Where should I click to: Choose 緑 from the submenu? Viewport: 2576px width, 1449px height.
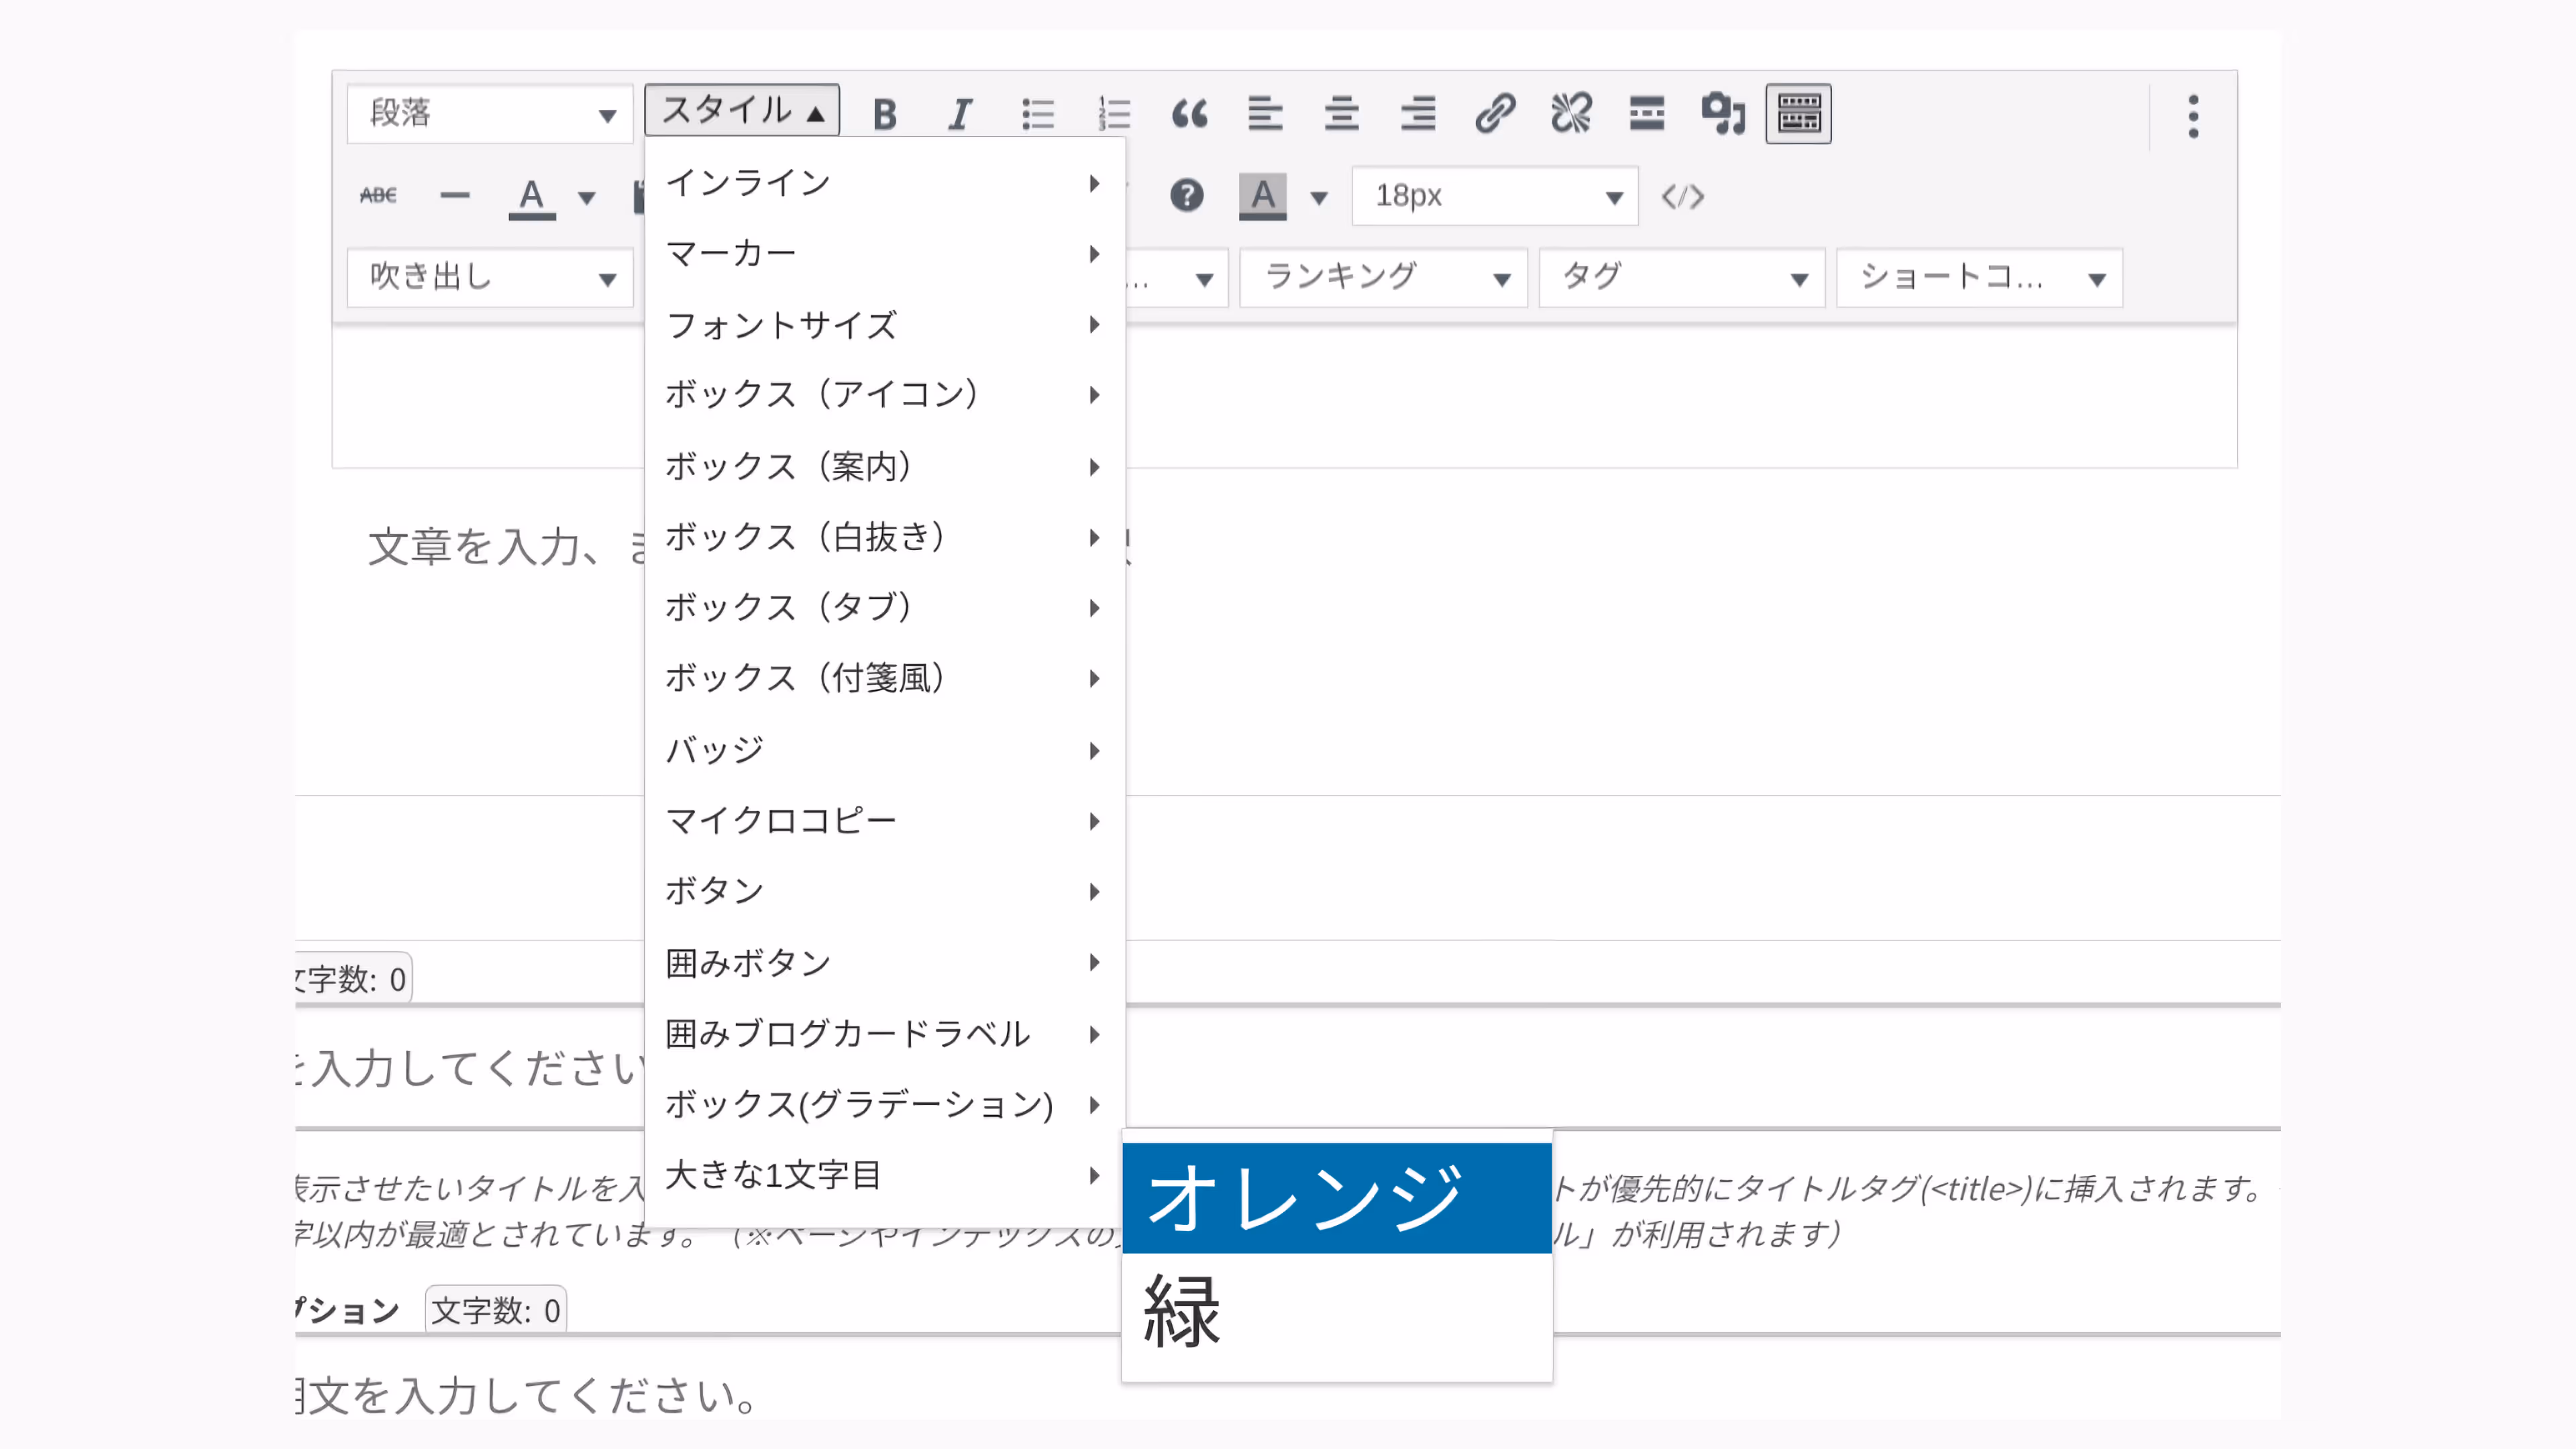1336,1312
